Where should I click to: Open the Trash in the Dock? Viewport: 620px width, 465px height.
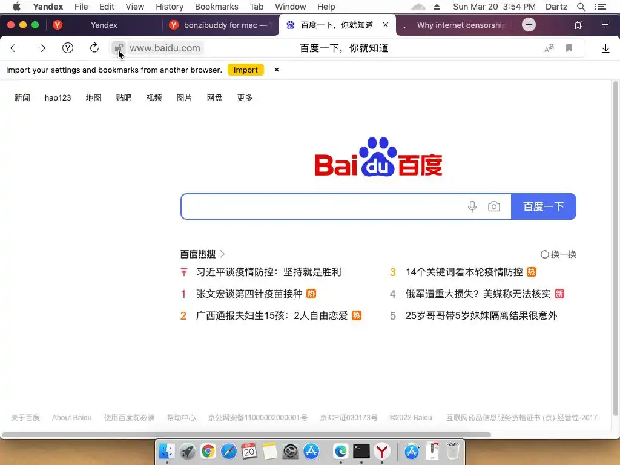[453, 451]
